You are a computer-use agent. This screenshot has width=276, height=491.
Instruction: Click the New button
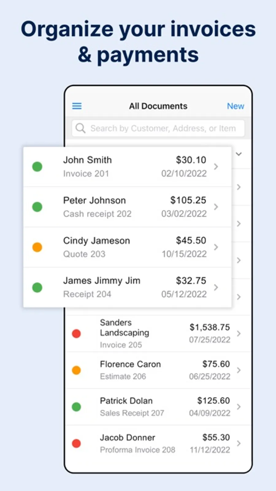pos(236,106)
